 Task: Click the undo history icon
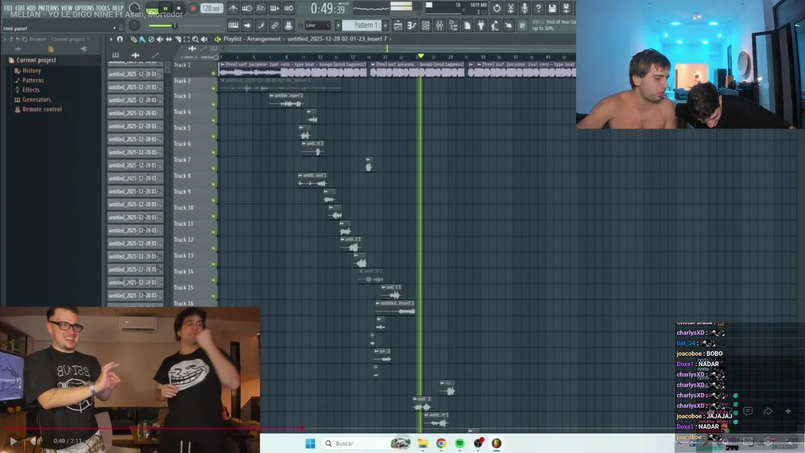497,8
